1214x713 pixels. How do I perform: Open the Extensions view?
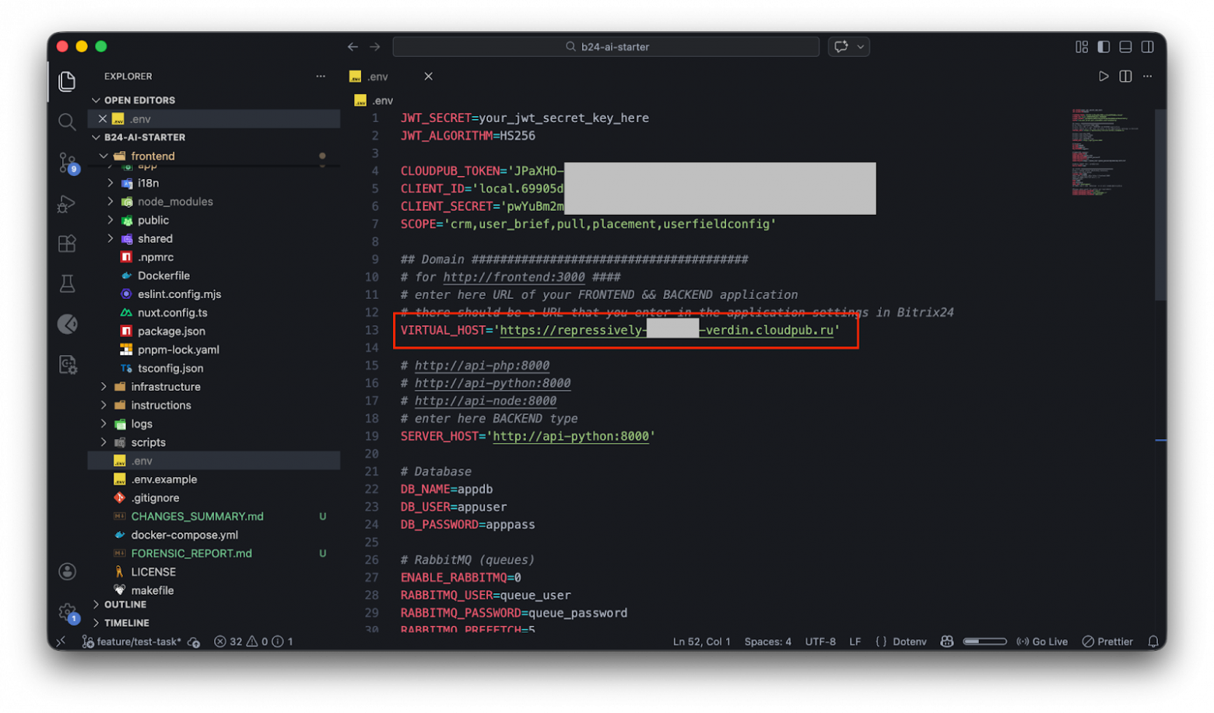(67, 244)
